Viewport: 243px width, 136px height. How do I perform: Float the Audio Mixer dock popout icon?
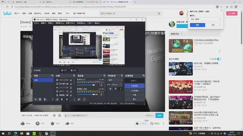104,76
